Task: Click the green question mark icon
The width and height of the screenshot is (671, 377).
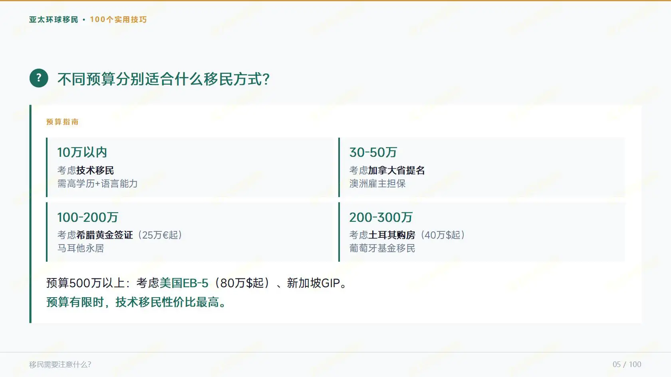Action: (39, 78)
